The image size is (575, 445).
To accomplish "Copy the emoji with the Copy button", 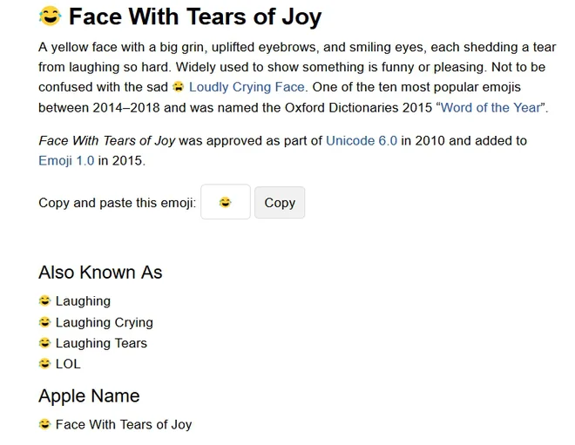I will tap(280, 202).
